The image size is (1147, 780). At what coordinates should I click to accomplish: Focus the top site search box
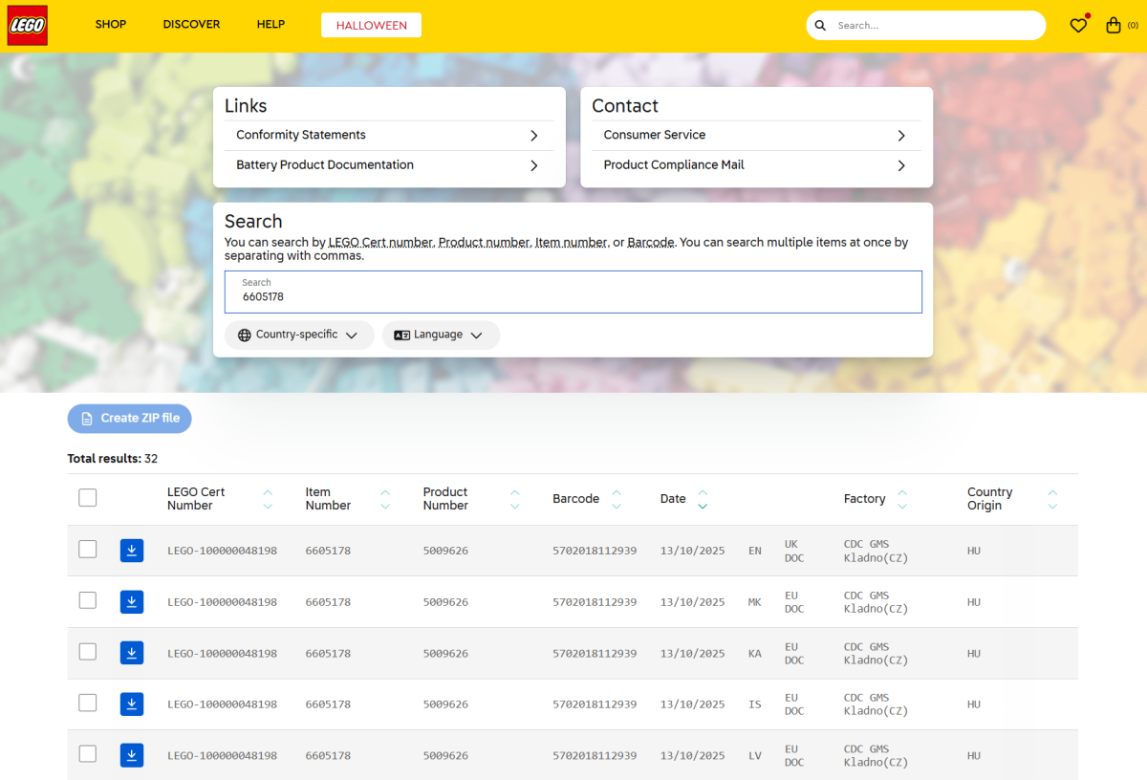pos(926,26)
